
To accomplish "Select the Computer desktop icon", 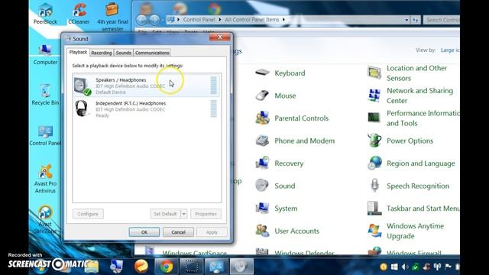I will 45,54.
